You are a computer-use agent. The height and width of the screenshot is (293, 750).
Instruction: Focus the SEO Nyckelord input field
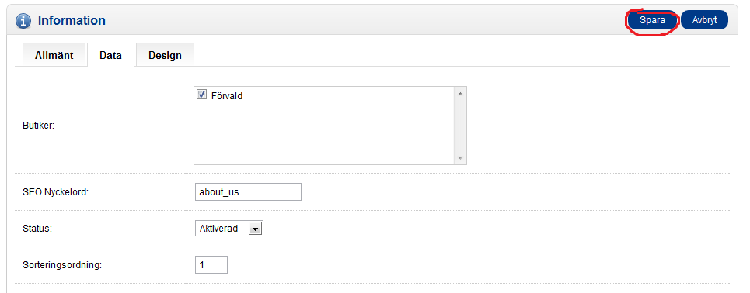[248, 191]
